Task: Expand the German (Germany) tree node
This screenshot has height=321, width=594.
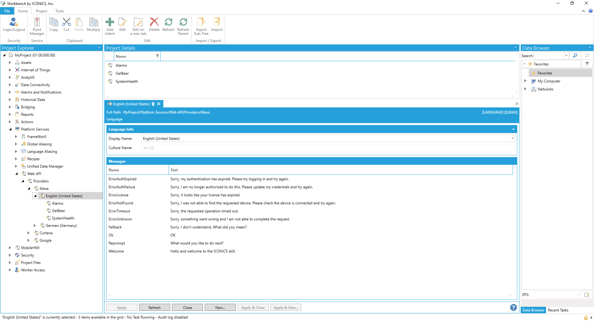Action: click(35, 226)
